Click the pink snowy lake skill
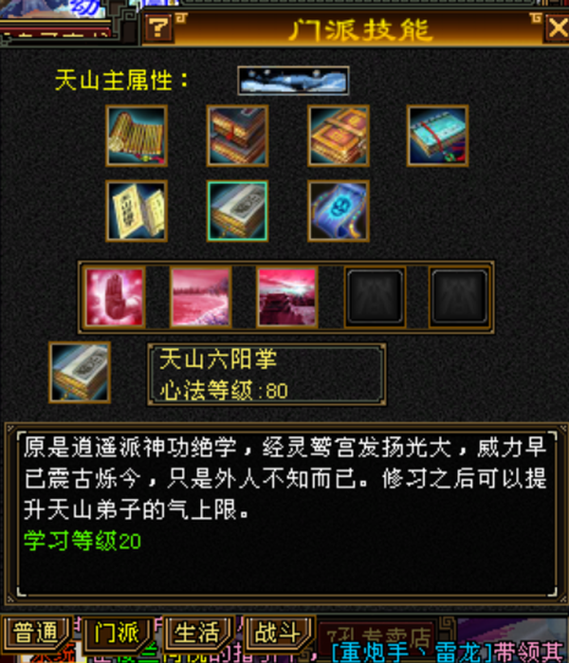569x663 pixels. pos(201,297)
